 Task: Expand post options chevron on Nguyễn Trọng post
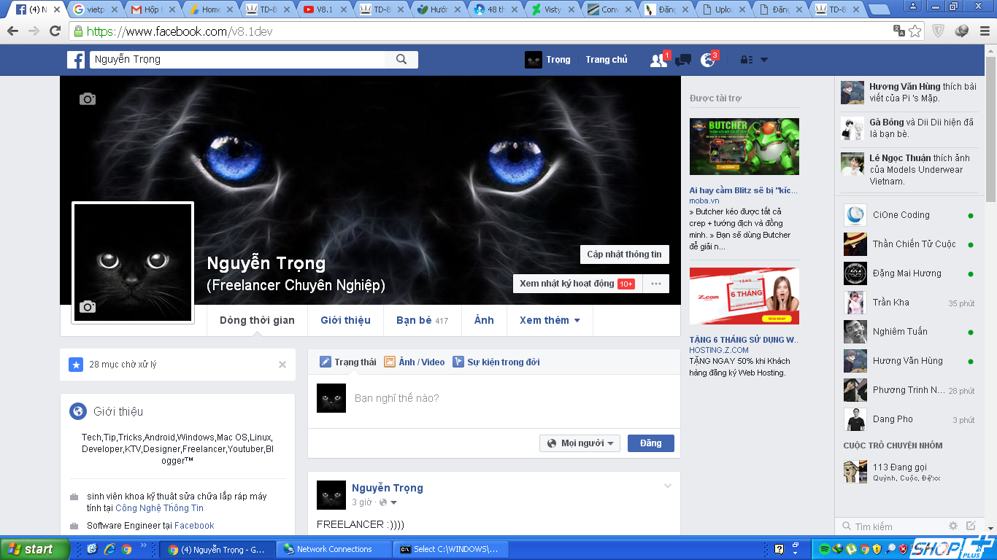pyautogui.click(x=667, y=486)
